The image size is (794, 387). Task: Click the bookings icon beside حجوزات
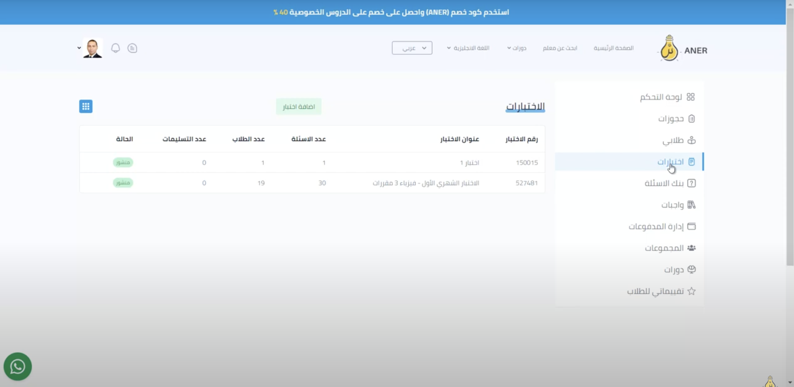692,119
